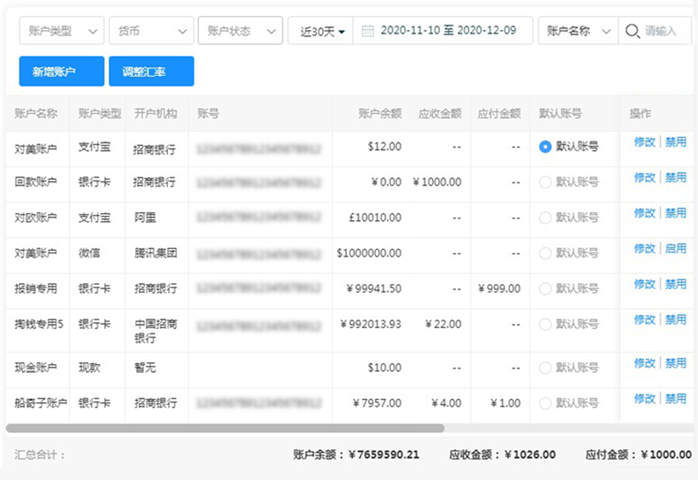The image size is (698, 480).
Task: Select the ¥7957.00 balance cell
Action: 377,403
